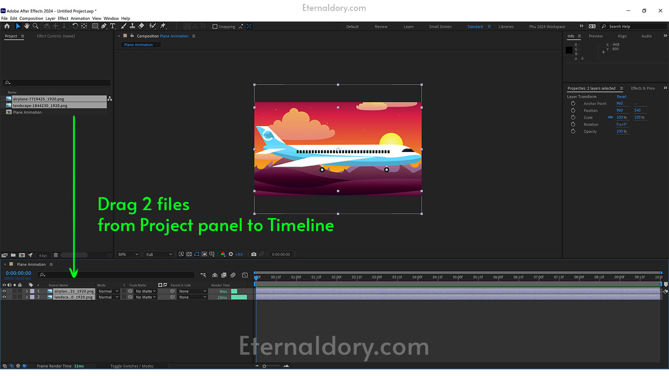Lock the landscape layer
The width and height of the screenshot is (669, 376).
pos(20,297)
